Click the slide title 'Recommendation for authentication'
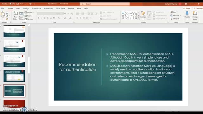Image resolution: width=203 pixels, height=114 pixels. click(78, 67)
